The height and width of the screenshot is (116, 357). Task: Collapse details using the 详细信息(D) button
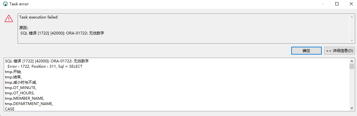[x=339, y=51]
